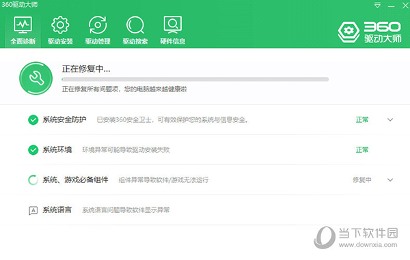The image size is (410, 260).
Task: Click the 正常 status of 系统环境
Action: [362, 150]
